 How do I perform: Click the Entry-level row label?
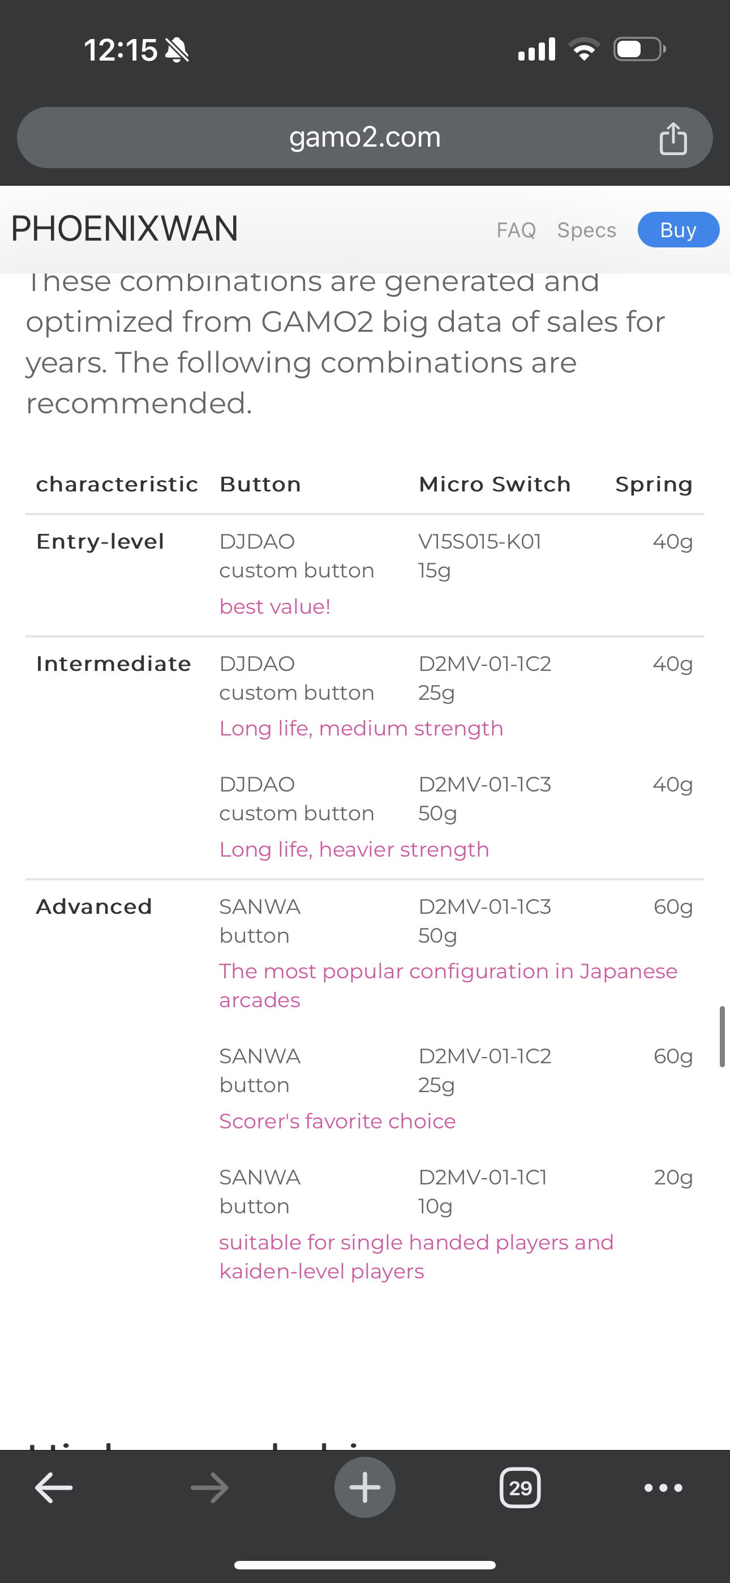click(x=100, y=541)
